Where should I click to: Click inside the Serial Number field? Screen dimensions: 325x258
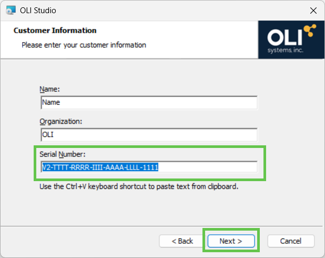[149, 167]
